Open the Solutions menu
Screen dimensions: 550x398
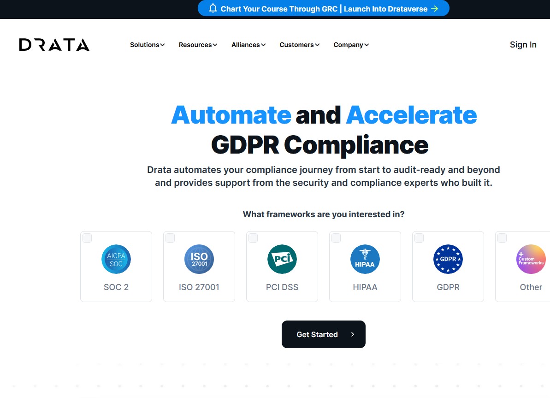[x=148, y=45]
